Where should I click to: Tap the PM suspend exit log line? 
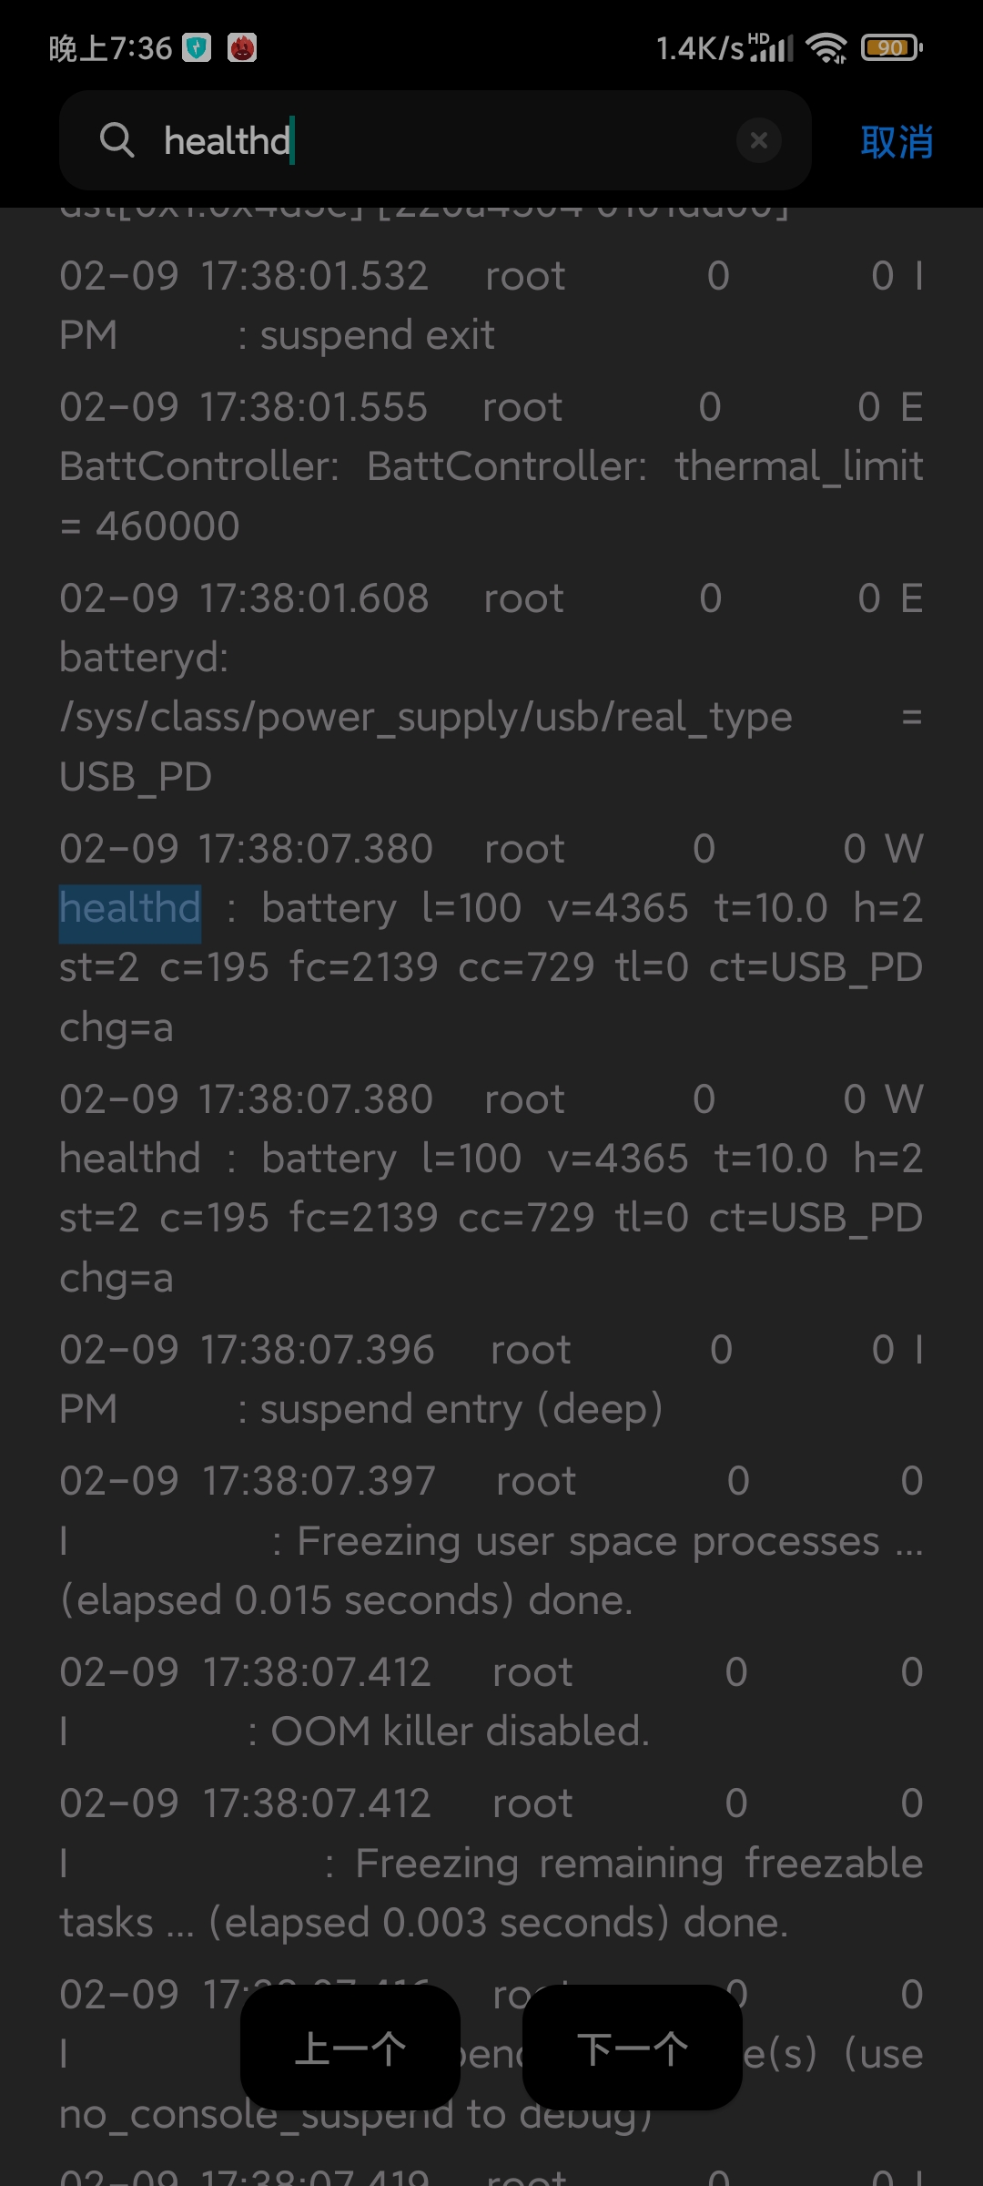pos(491,305)
